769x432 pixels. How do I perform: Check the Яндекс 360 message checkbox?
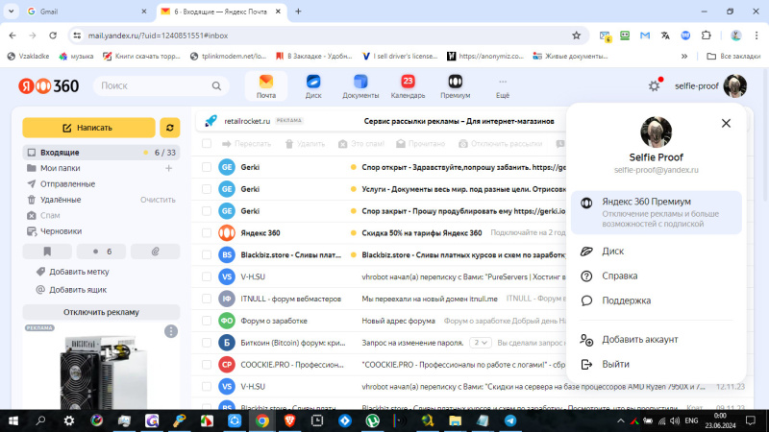pyautogui.click(x=207, y=233)
